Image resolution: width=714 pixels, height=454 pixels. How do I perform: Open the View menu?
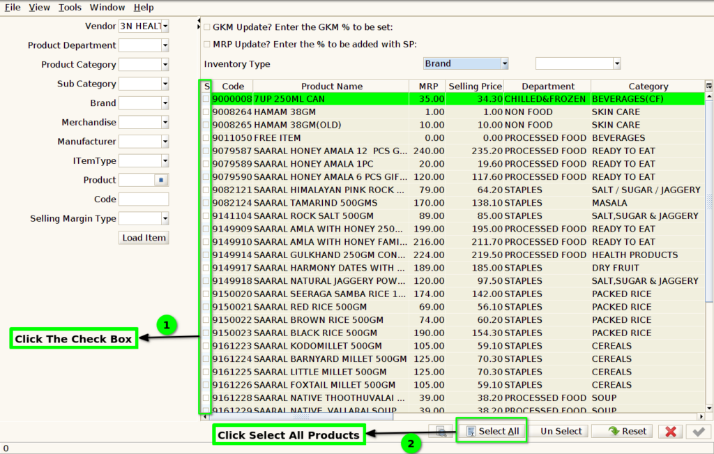39,7
